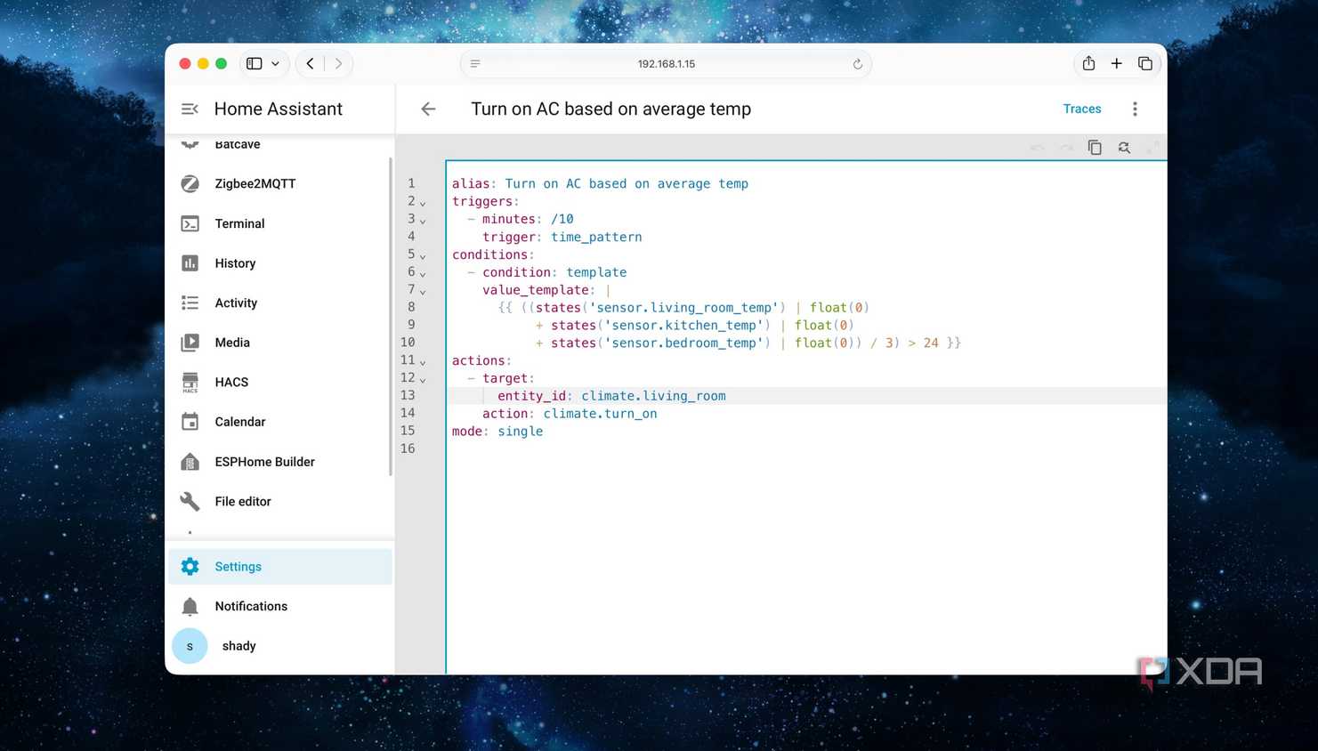Image resolution: width=1318 pixels, height=751 pixels.
Task: Open the File editor wrench icon
Action: (190, 501)
